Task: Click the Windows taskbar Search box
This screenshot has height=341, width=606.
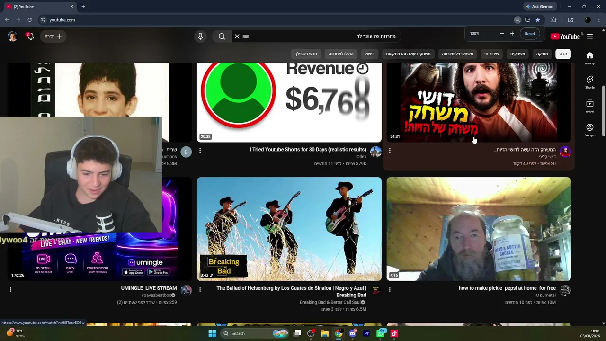Action: (x=254, y=333)
